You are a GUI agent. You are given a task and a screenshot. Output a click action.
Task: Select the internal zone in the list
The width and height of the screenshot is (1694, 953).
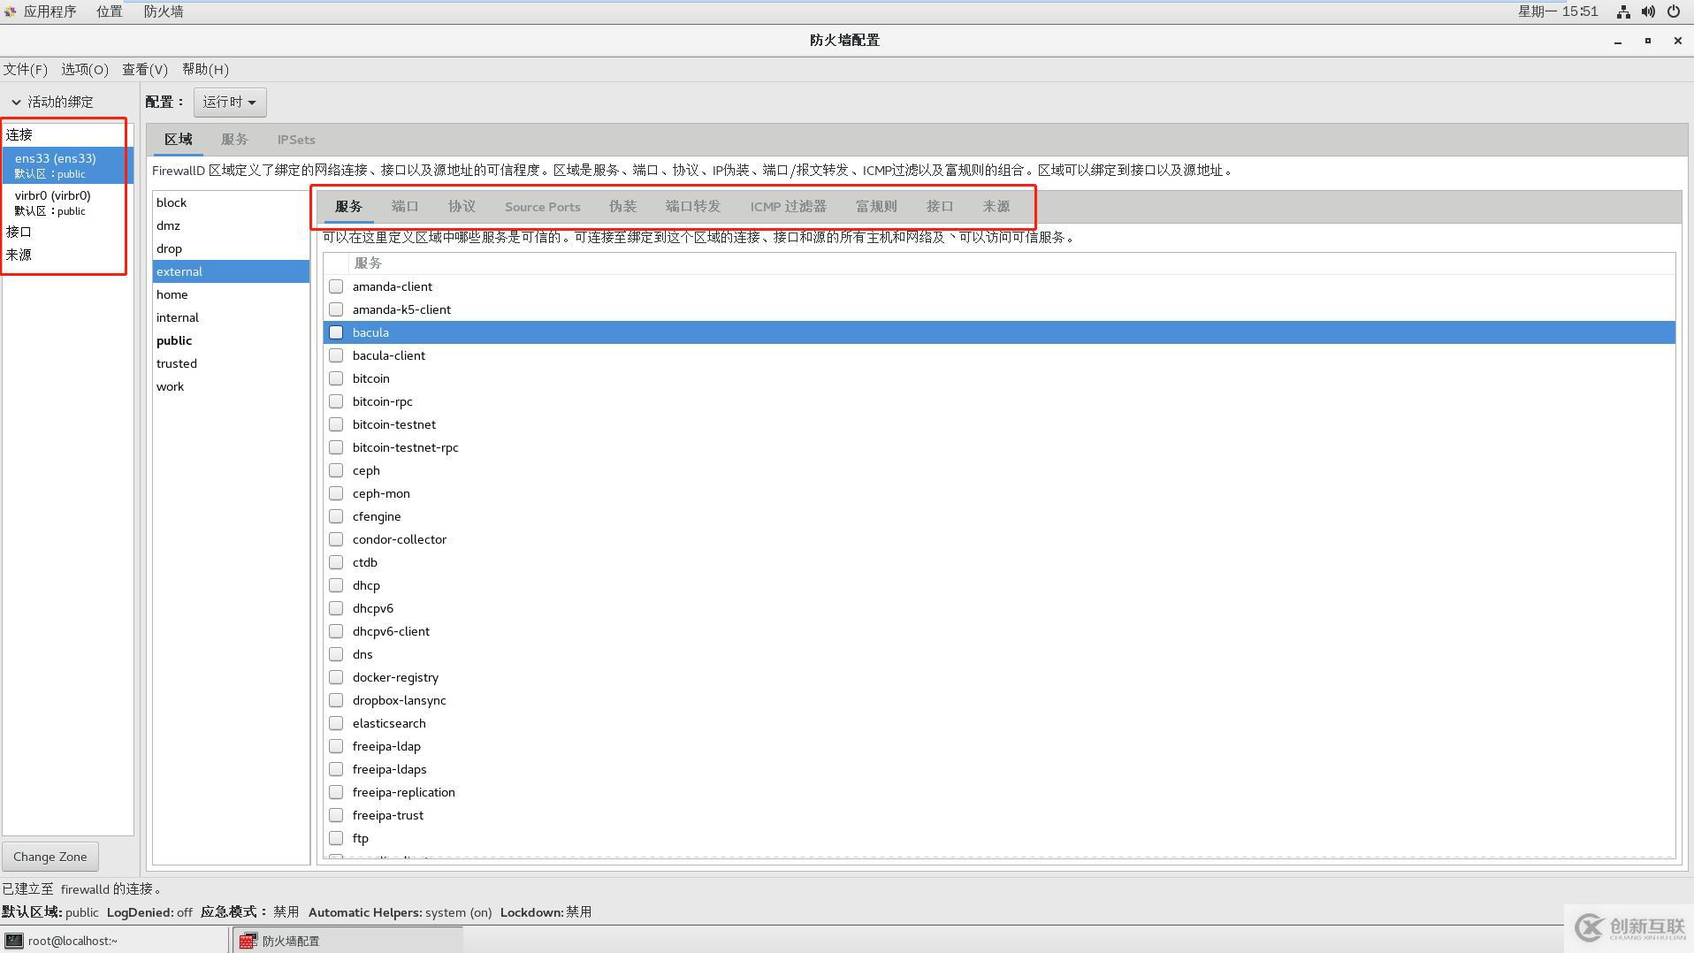tap(177, 316)
